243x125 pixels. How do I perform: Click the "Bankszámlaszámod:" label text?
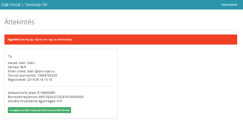coord(23,97)
